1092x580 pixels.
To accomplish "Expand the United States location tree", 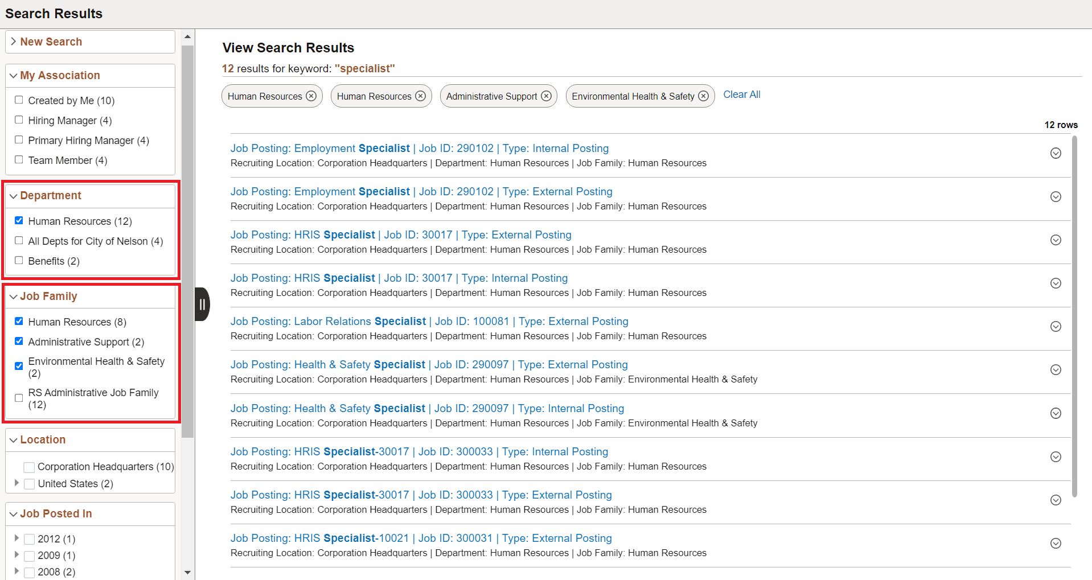I will pos(17,483).
